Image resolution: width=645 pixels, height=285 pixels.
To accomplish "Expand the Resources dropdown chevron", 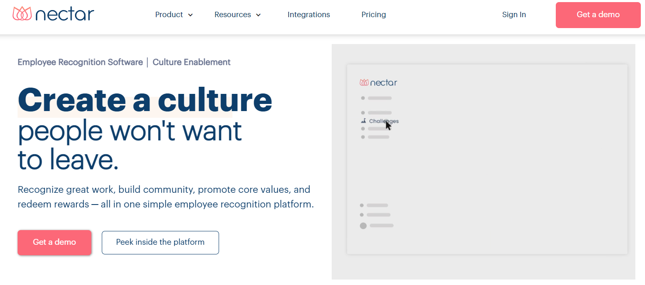I will pos(258,15).
